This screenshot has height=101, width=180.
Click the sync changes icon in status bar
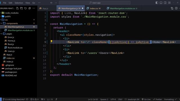tap(27, 99)
